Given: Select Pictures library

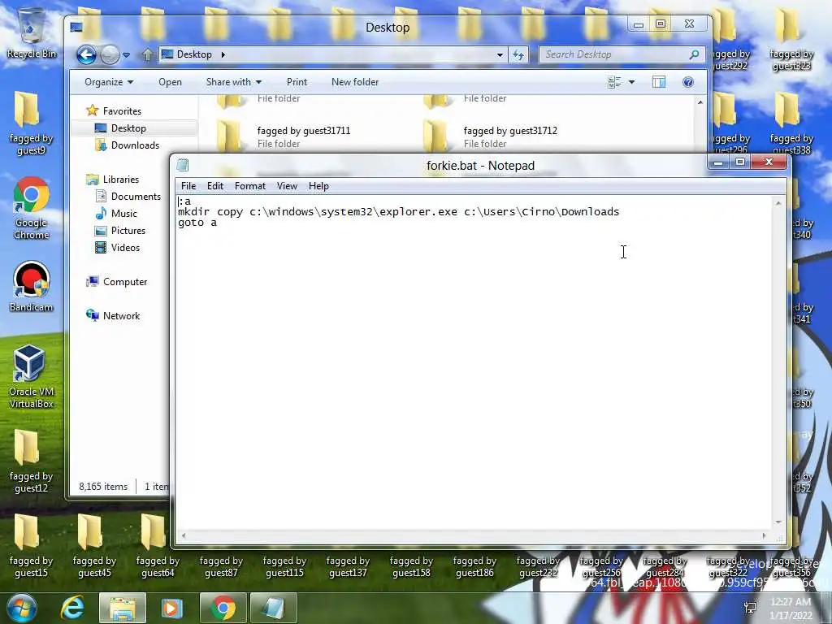Looking at the screenshot, I should pos(119,230).
